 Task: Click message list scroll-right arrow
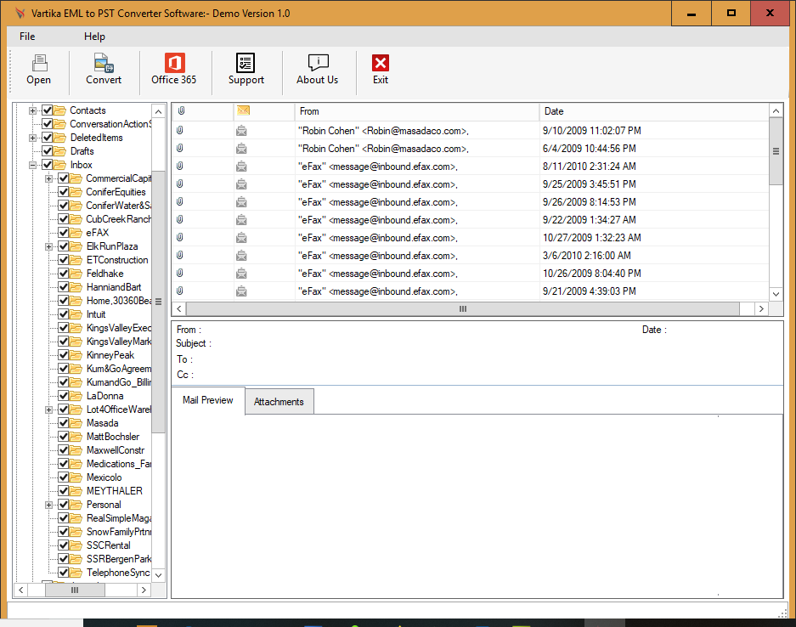(761, 308)
